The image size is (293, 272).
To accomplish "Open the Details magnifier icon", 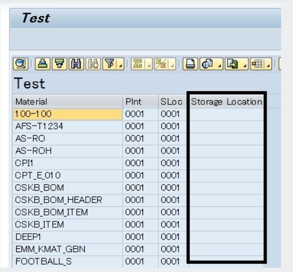I will pos(21,64).
